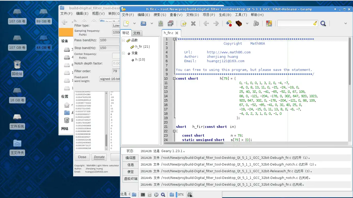Open the 帮助(H) menu
353x198 pixels.
pyautogui.click(x=257, y=15)
